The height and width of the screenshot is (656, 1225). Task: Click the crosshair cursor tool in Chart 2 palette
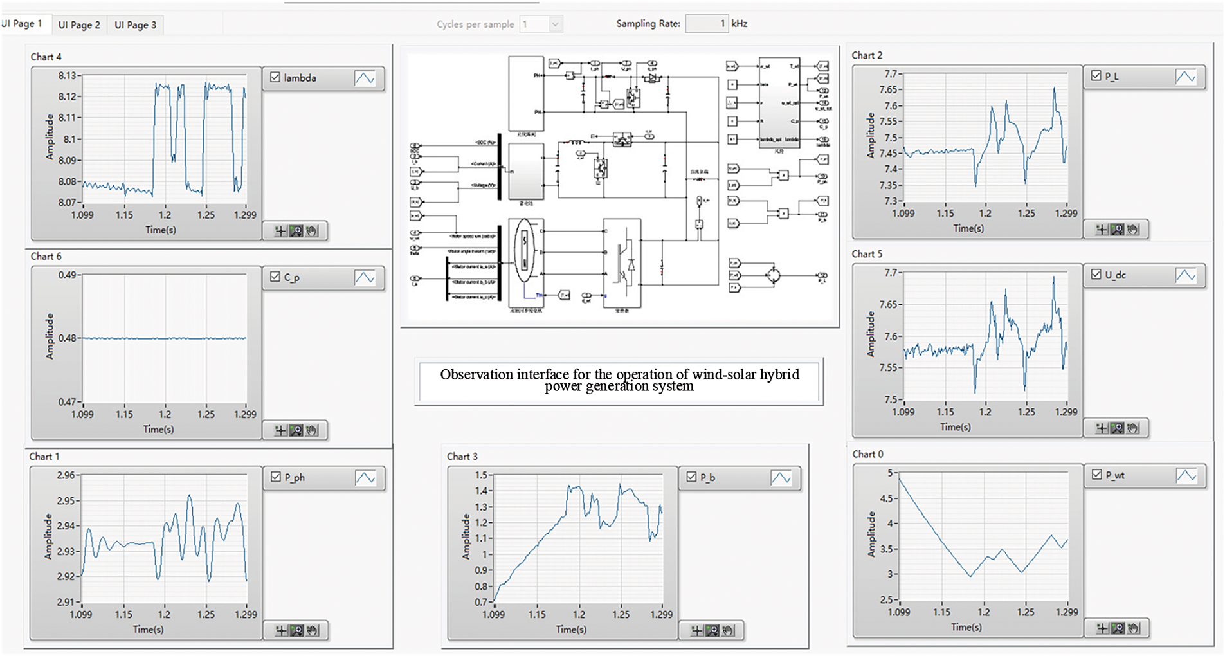(x=1102, y=230)
